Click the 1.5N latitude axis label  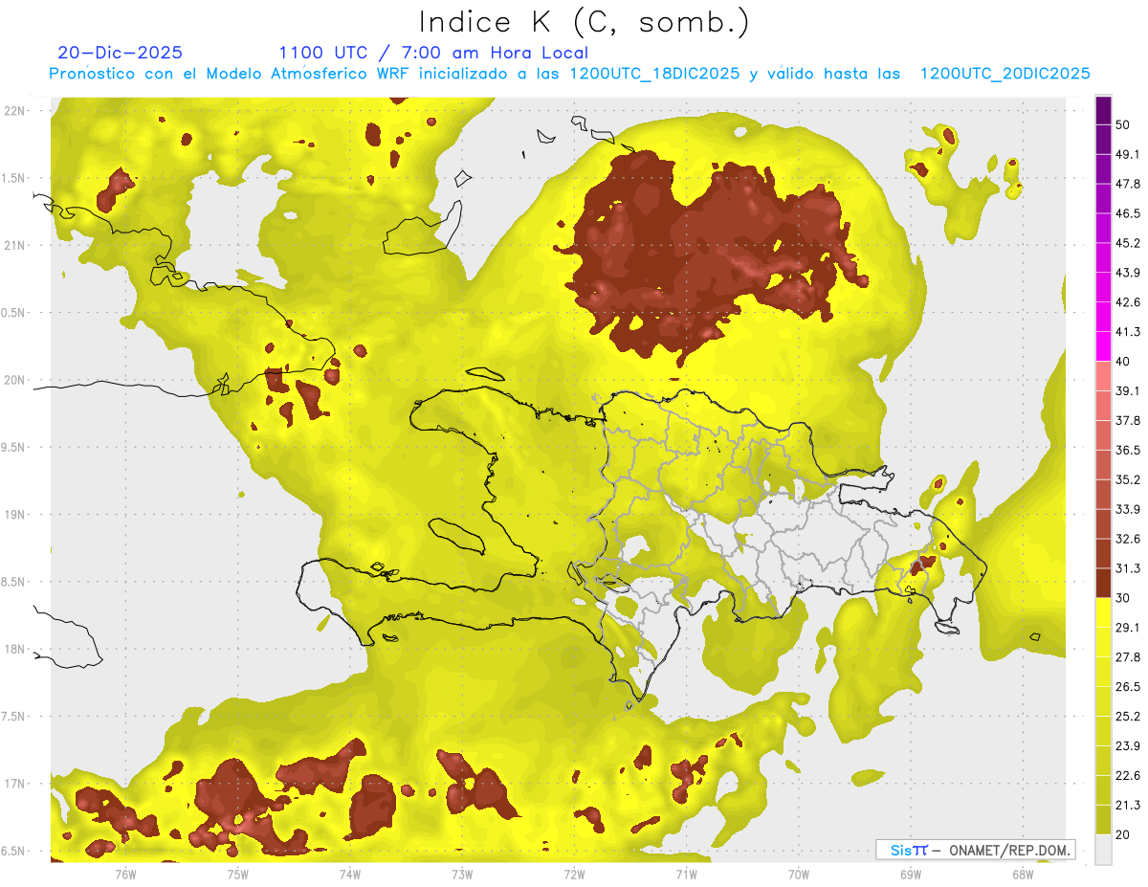click(x=15, y=178)
